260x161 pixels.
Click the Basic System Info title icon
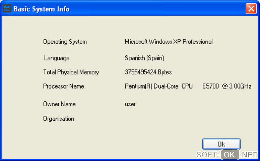point(7,8)
